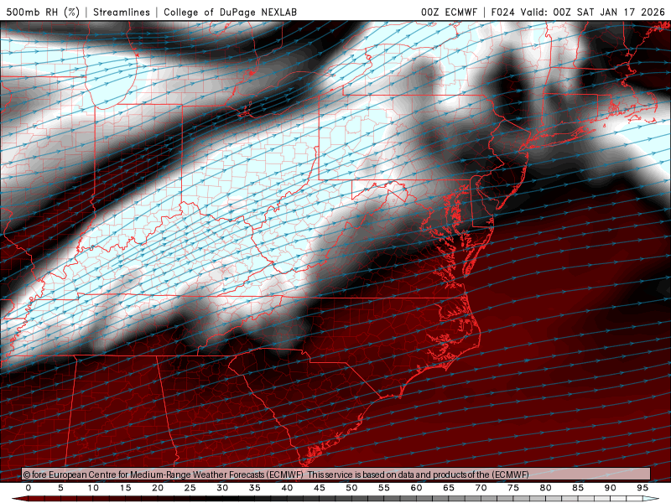
Task: Click the "25" value on humidity scale
Action: (x=190, y=488)
